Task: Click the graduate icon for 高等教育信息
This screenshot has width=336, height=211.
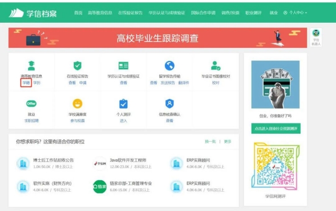Action: (31, 65)
